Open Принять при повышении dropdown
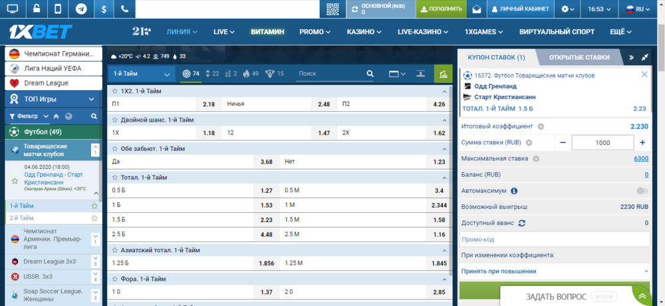This screenshot has width=665, height=306. point(555,271)
